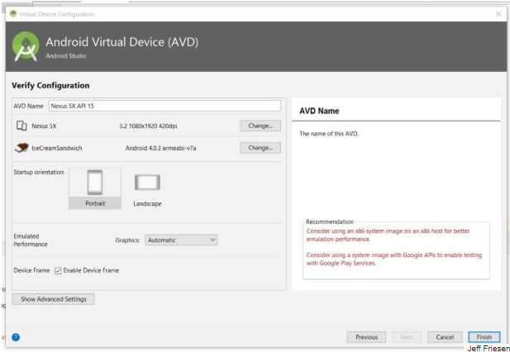Select Portrait startup orientation
510x352 pixels.
pos(95,188)
